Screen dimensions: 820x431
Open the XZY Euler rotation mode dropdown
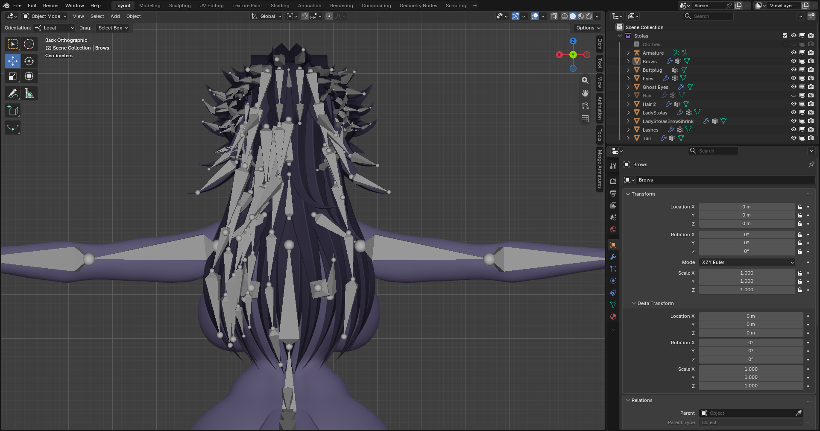[x=747, y=262]
